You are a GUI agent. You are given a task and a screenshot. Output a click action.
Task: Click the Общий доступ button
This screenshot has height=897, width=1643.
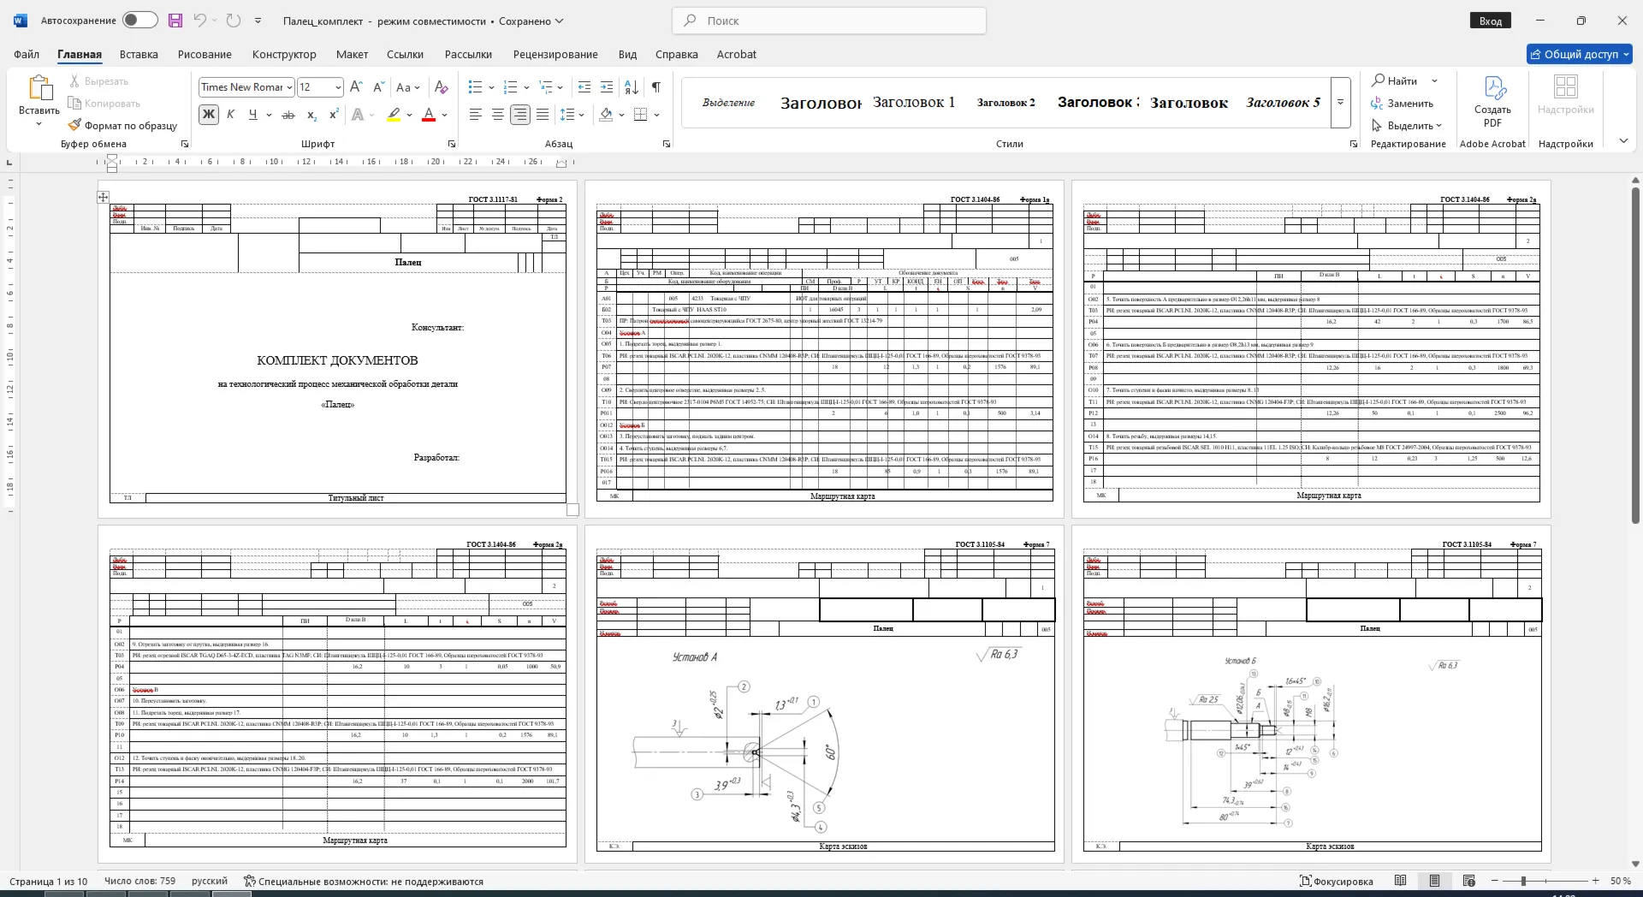[x=1580, y=54]
